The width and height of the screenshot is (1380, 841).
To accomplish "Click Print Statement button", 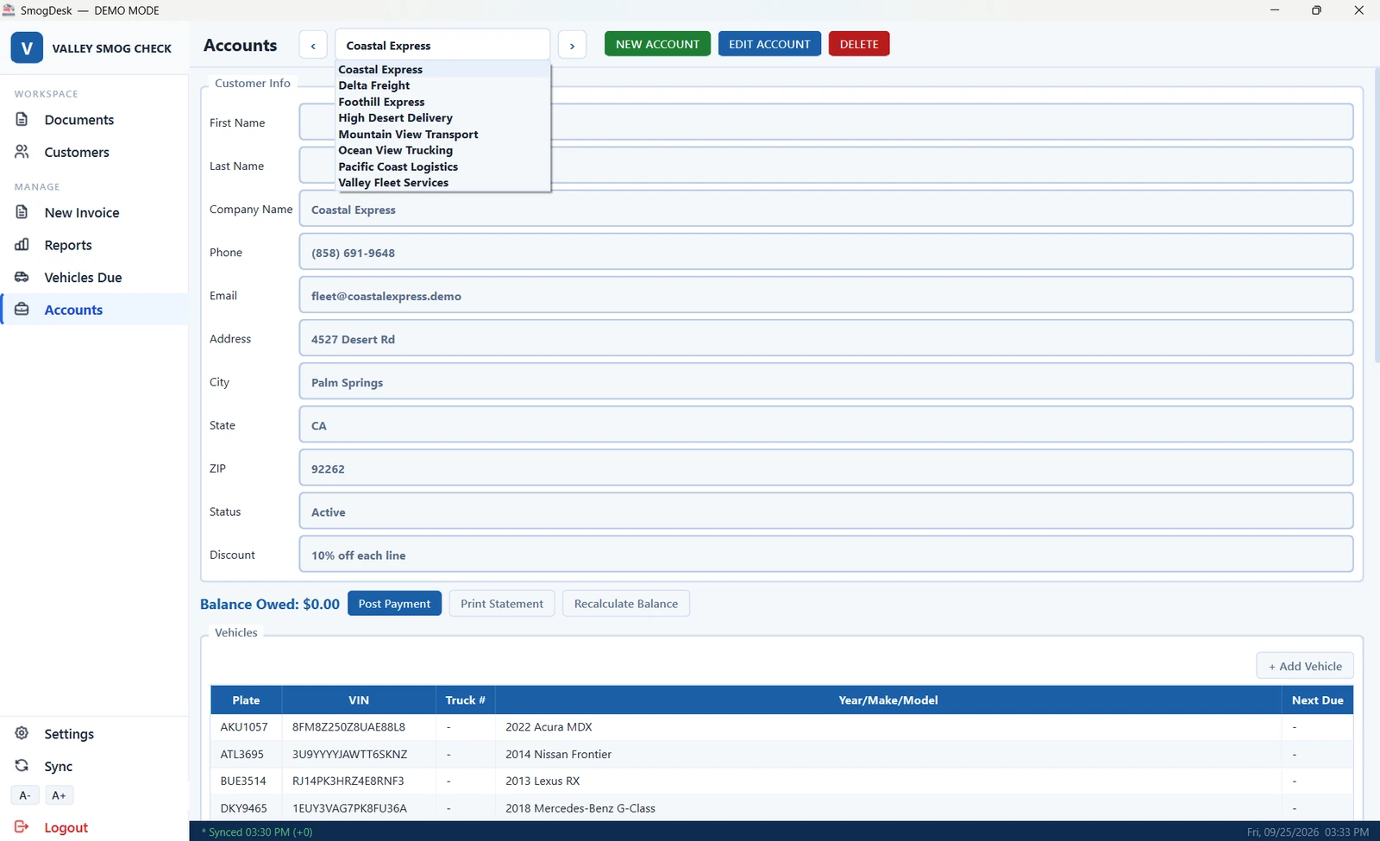I will point(502,604).
